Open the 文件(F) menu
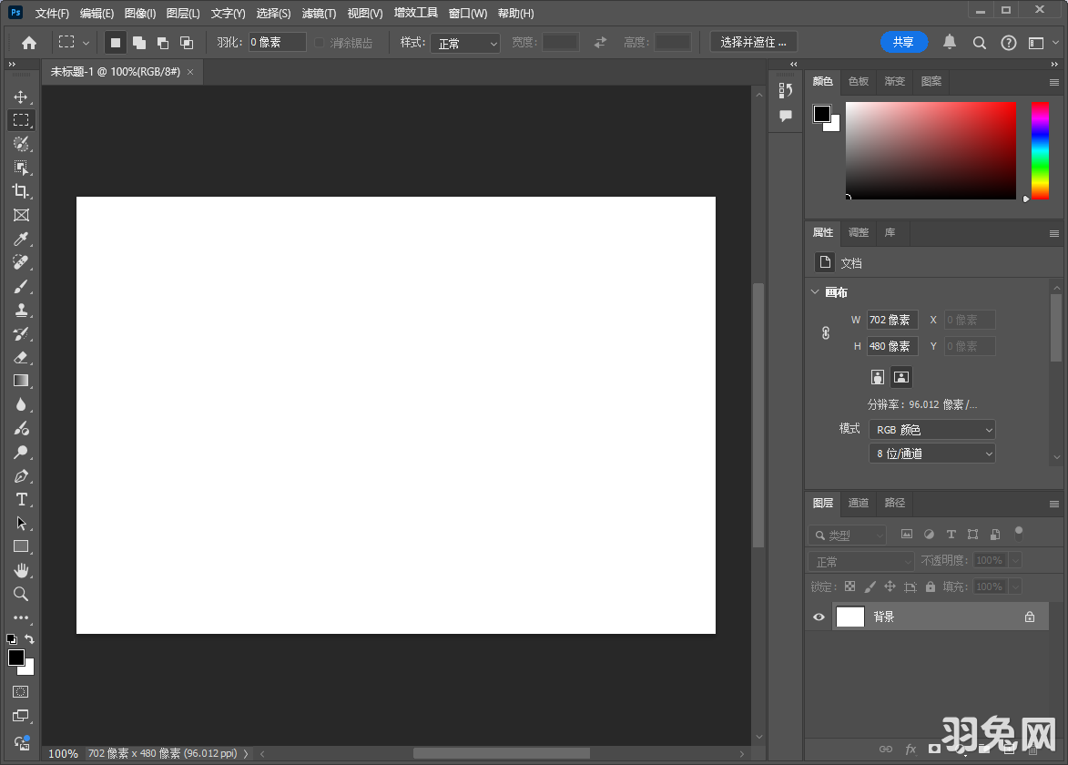The image size is (1068, 765). point(53,13)
